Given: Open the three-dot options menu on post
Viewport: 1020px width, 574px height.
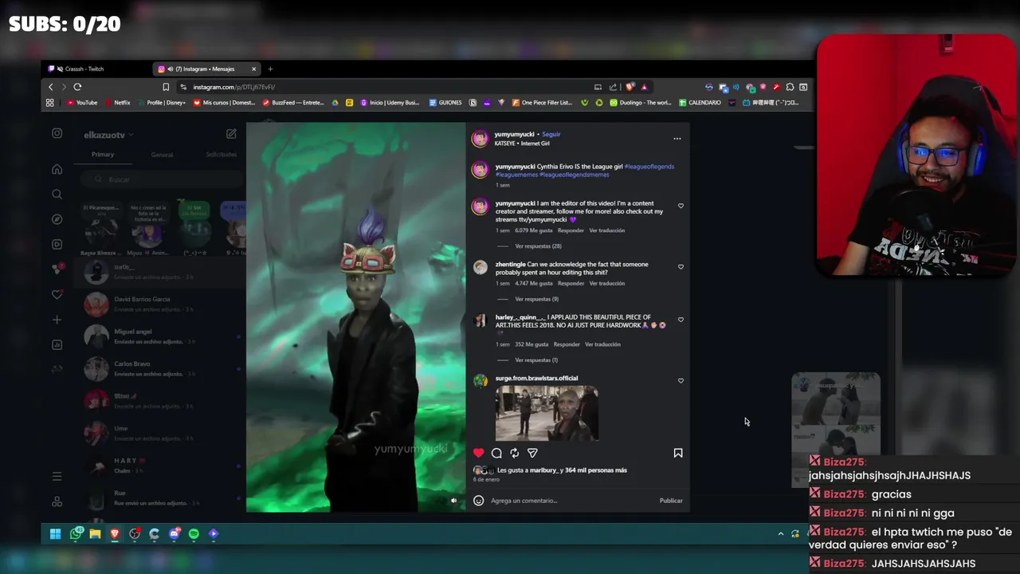Looking at the screenshot, I should pos(677,139).
